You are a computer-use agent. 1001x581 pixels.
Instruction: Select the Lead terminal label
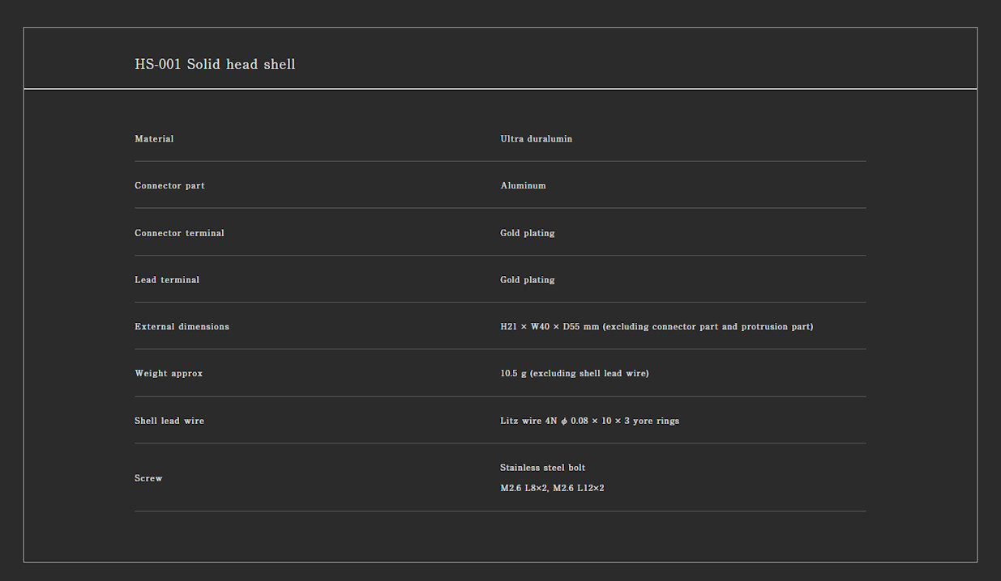167,280
